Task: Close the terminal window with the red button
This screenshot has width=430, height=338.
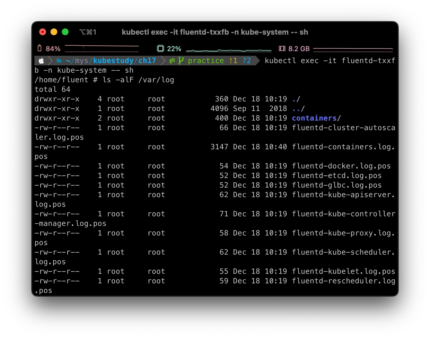Action: point(43,32)
